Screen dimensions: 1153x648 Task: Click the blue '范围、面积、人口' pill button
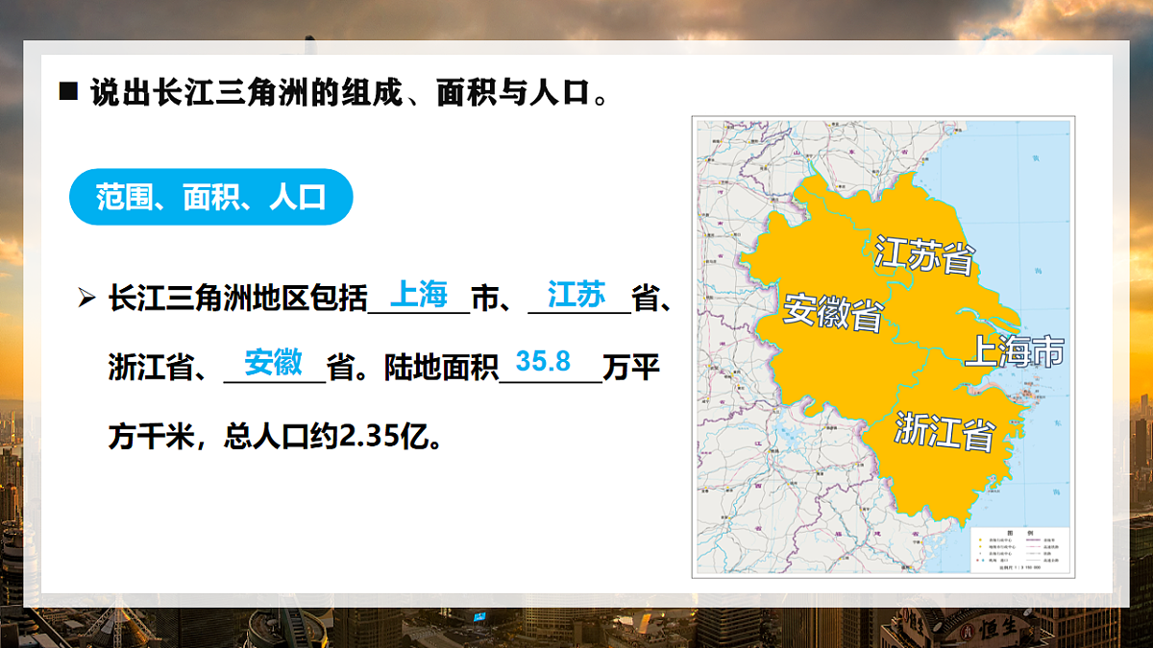[211, 198]
